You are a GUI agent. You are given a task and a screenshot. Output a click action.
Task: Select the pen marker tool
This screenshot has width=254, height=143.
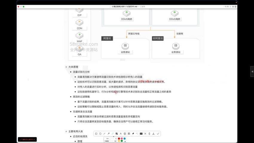pyautogui.click(x=113, y=134)
